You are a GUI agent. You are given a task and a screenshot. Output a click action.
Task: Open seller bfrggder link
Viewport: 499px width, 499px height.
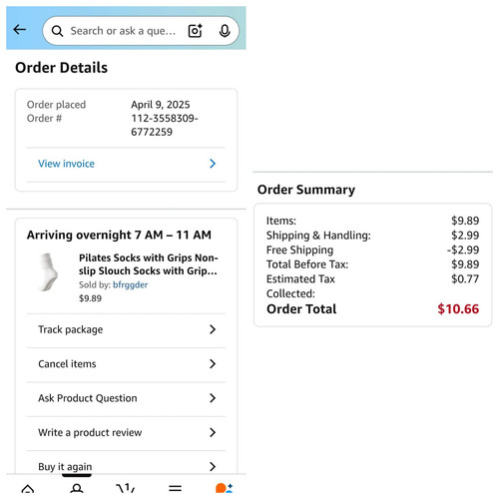click(x=130, y=285)
